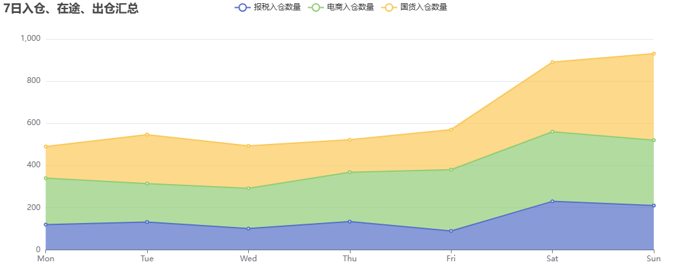Select the green data point on Thu
Screen dimensions: 681x271
350,172
